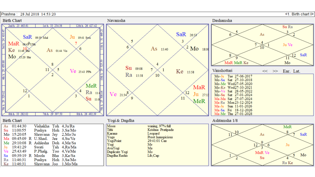This screenshot has height=177, width=315.
Task: Click 'Su 09:08' in the Navamsha chart
Action: pos(134,68)
